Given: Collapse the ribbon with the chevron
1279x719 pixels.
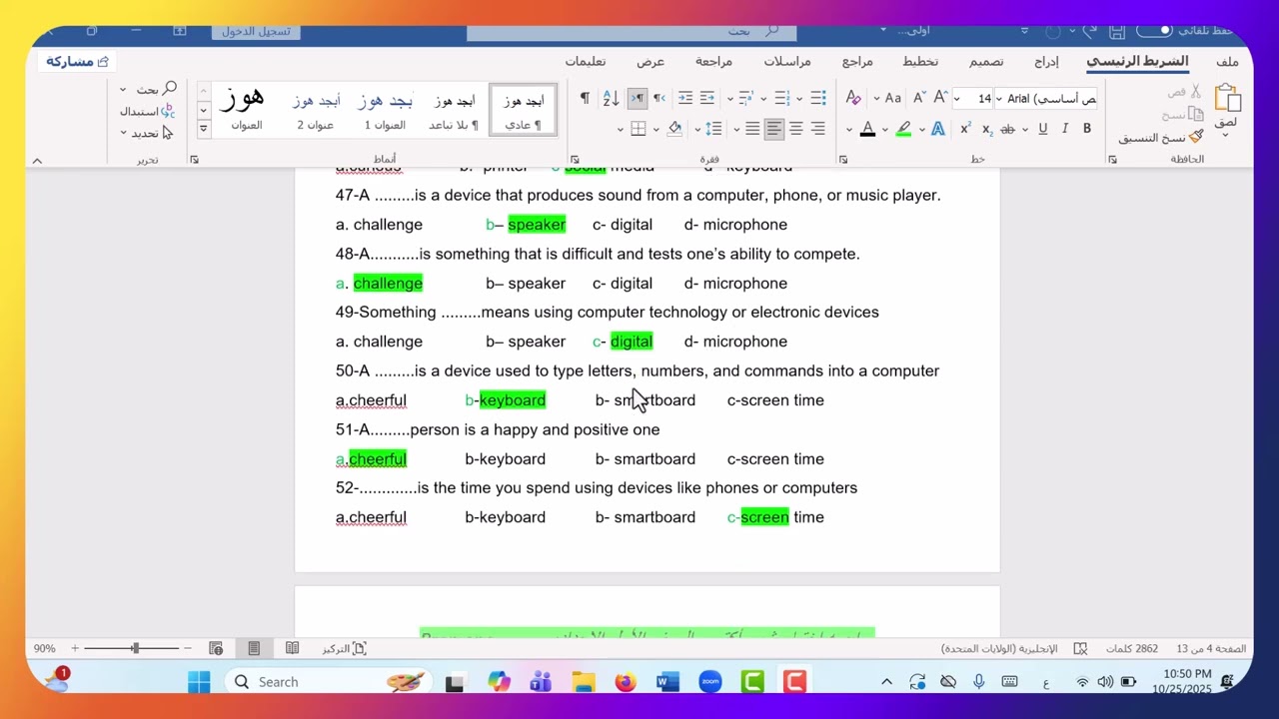Looking at the screenshot, I should click(x=37, y=161).
